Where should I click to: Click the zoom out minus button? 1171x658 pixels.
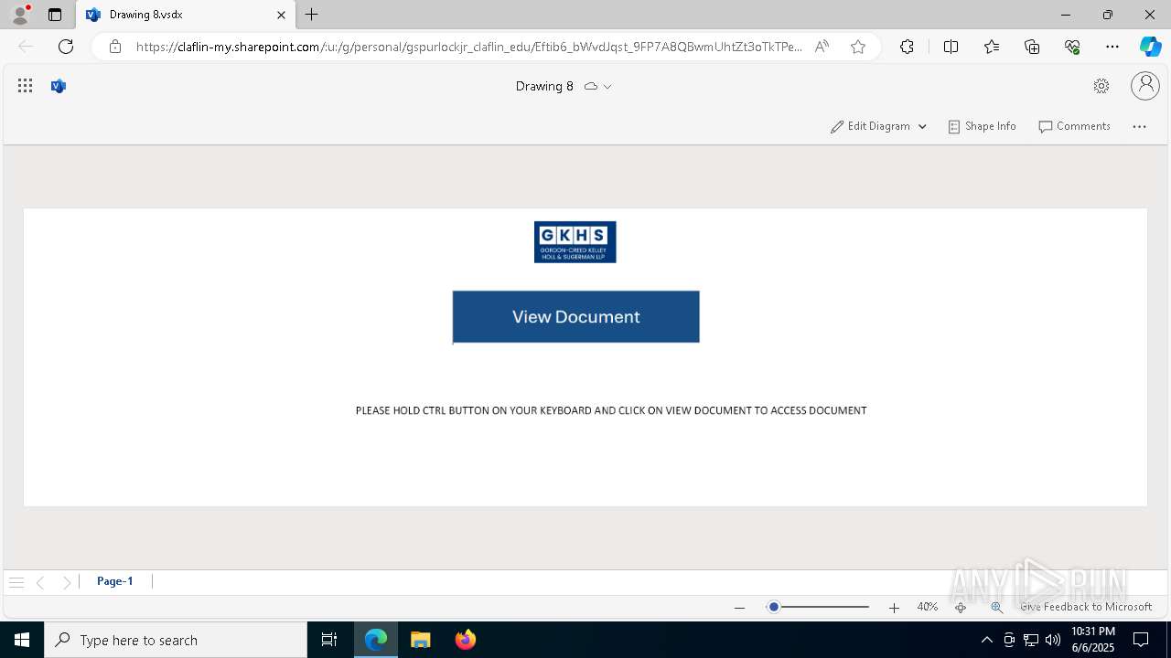tap(739, 608)
